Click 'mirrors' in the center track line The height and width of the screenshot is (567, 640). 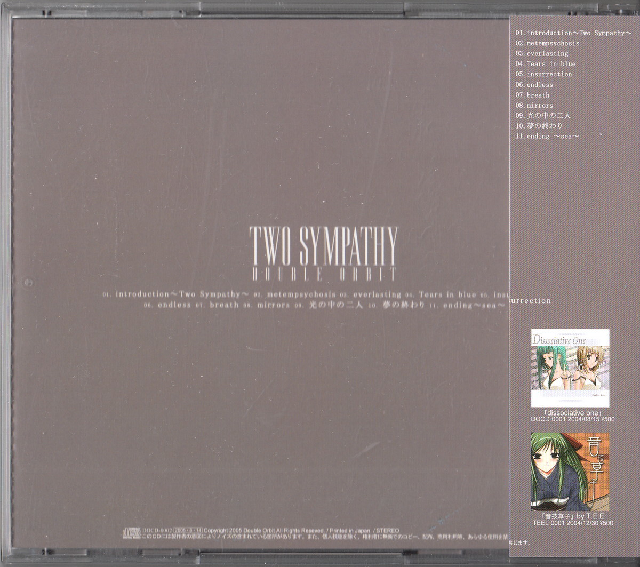(x=274, y=305)
